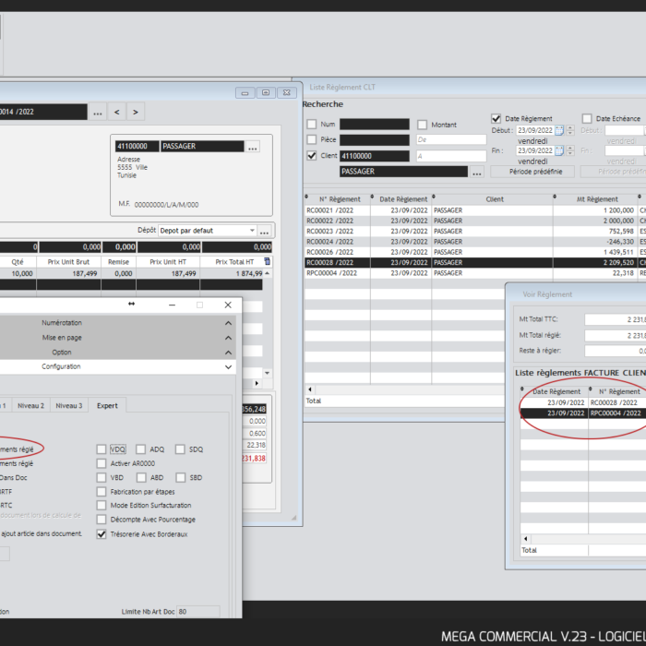This screenshot has height=646, width=646.
Task: Select payment row RC00024 /2022
Action: click(475, 242)
